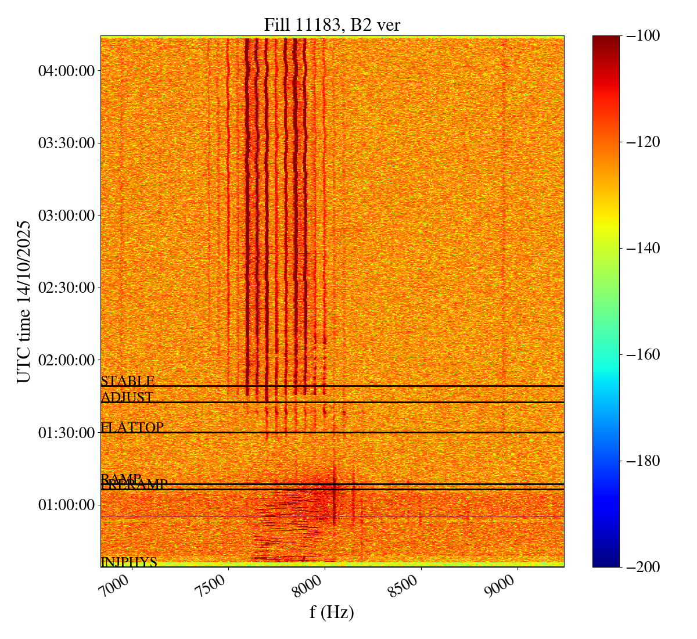The image size is (697, 639).
Task: Click the dark blue bottom of the colorbar
Action: pos(606,561)
